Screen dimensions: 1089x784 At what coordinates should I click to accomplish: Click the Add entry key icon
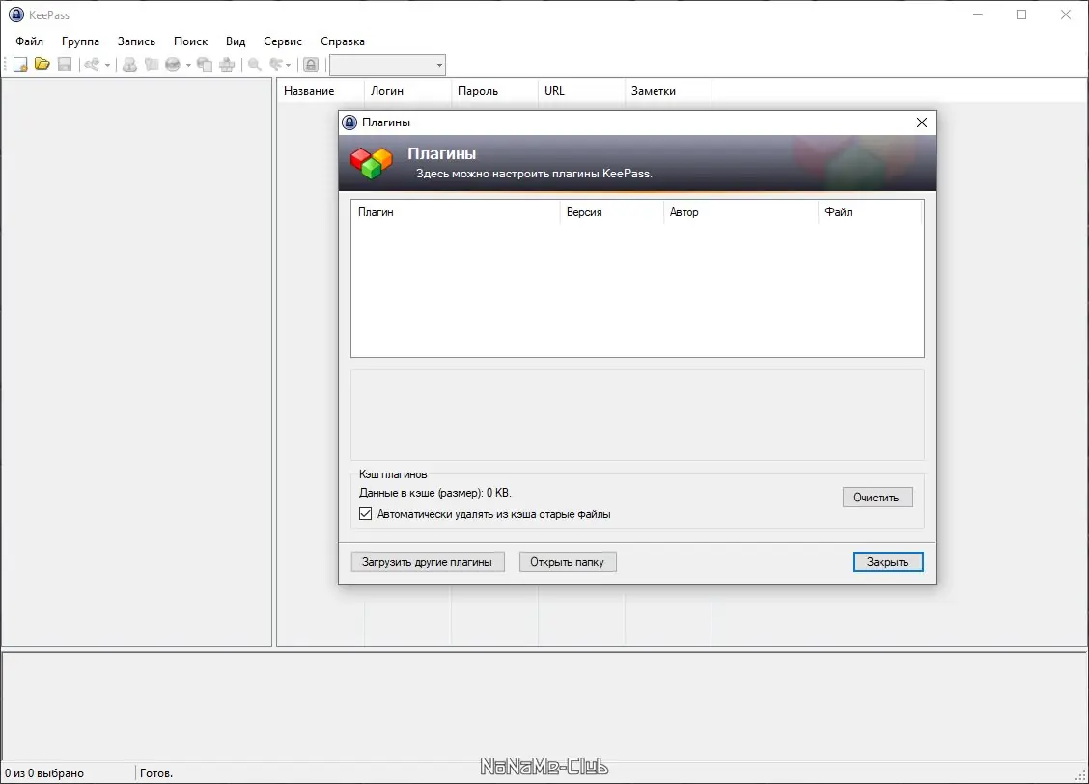click(92, 65)
